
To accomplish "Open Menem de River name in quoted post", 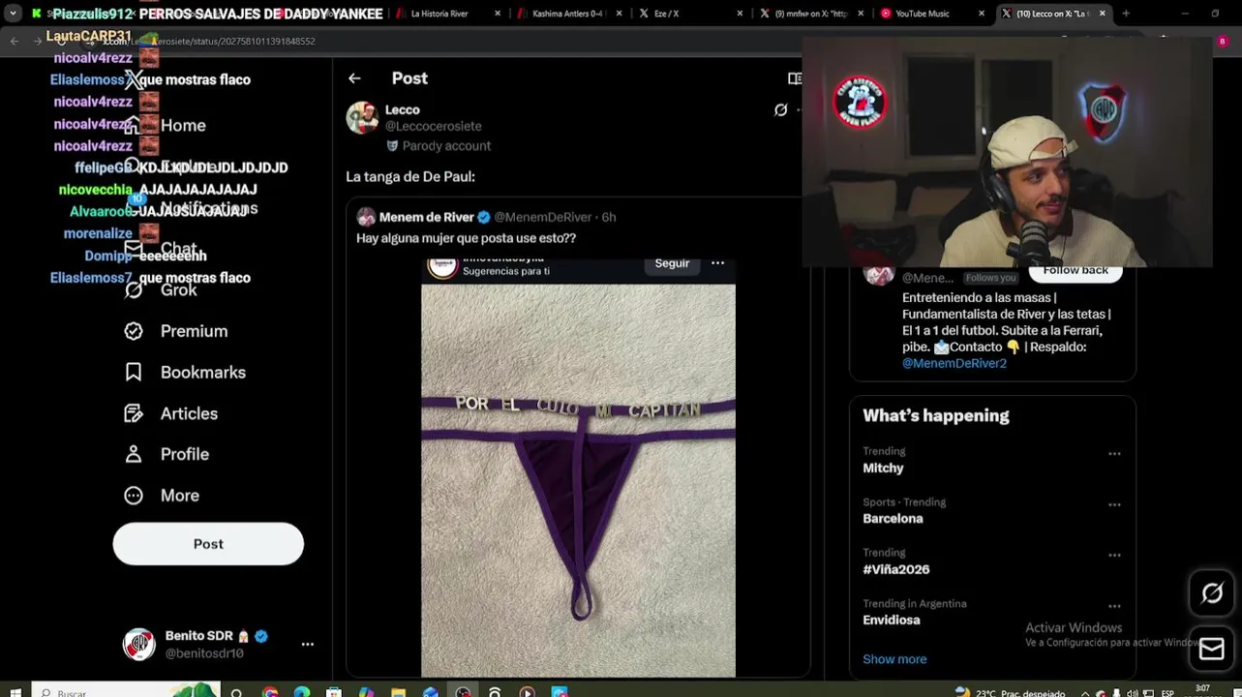I will [x=427, y=217].
